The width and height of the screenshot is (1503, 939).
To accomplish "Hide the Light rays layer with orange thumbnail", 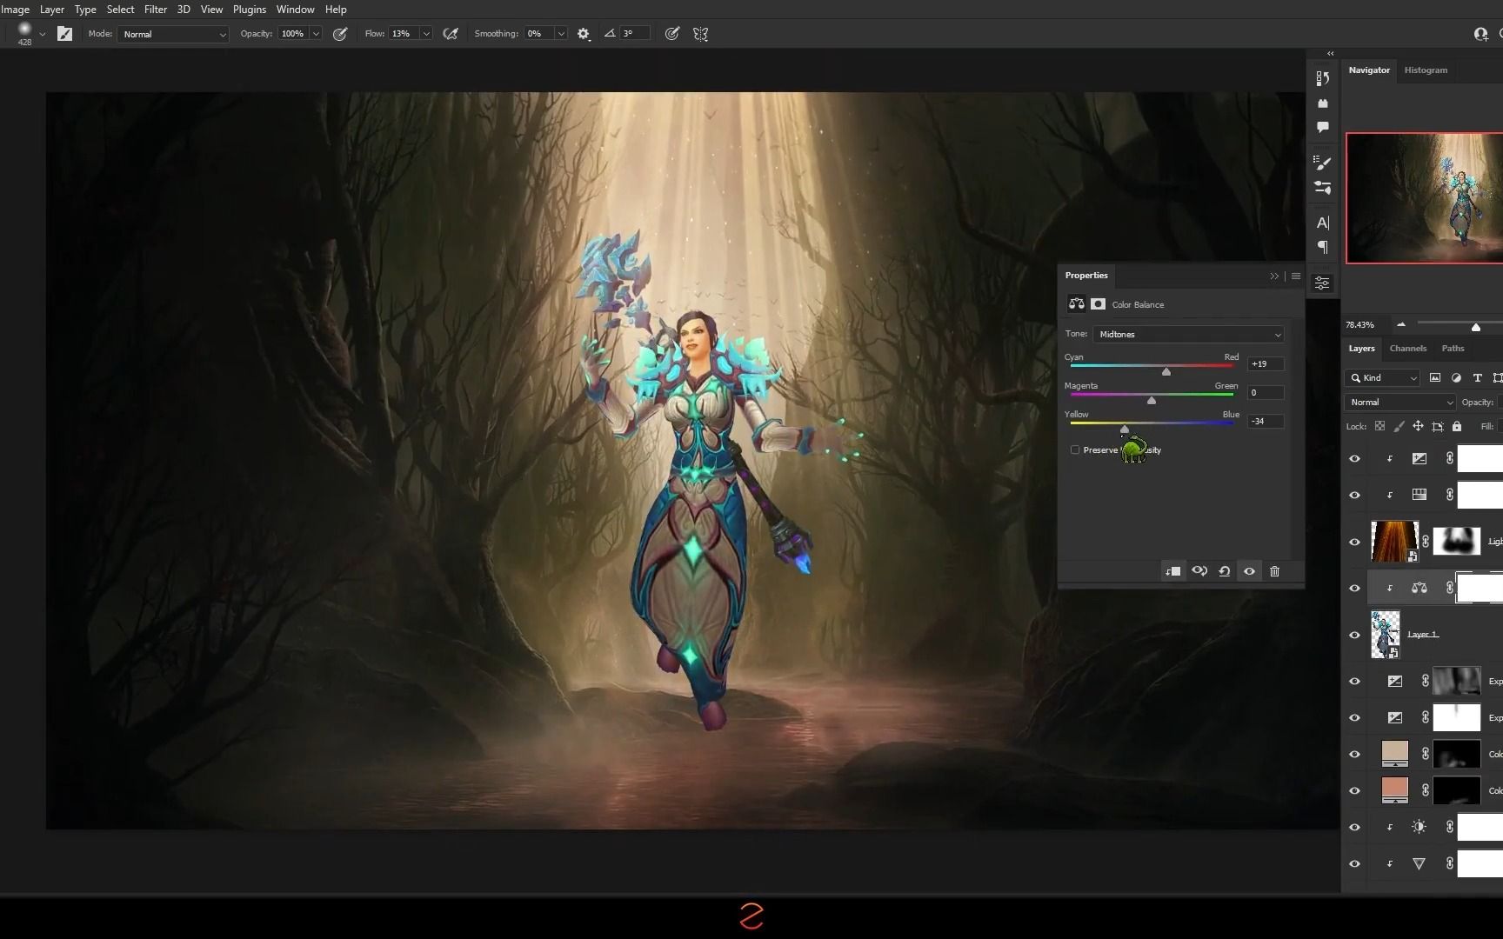I will pyautogui.click(x=1354, y=542).
